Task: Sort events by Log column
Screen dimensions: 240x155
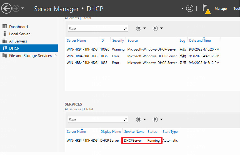Action: [x=182, y=41]
